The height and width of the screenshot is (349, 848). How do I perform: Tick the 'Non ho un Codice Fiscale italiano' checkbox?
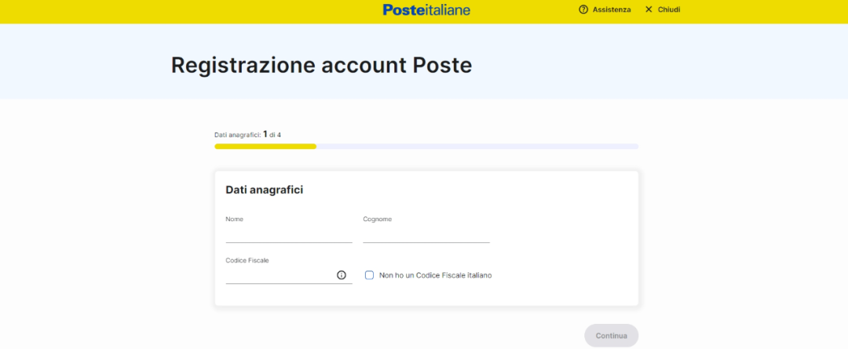click(x=370, y=275)
